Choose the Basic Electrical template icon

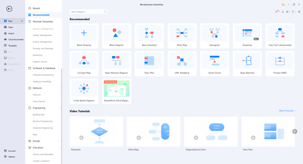[x=247, y=61]
